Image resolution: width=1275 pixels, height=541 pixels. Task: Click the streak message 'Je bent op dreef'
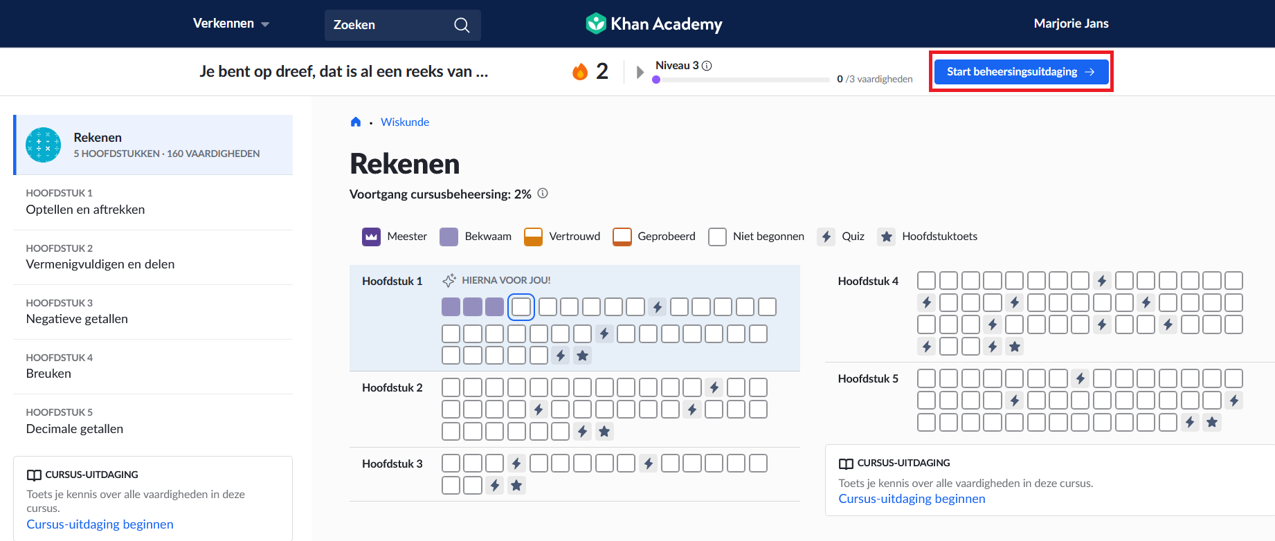pyautogui.click(x=344, y=71)
